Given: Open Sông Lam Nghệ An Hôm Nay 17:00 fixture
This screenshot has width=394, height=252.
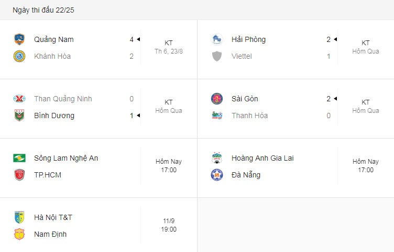Looking at the screenshot, I should tap(98, 168).
